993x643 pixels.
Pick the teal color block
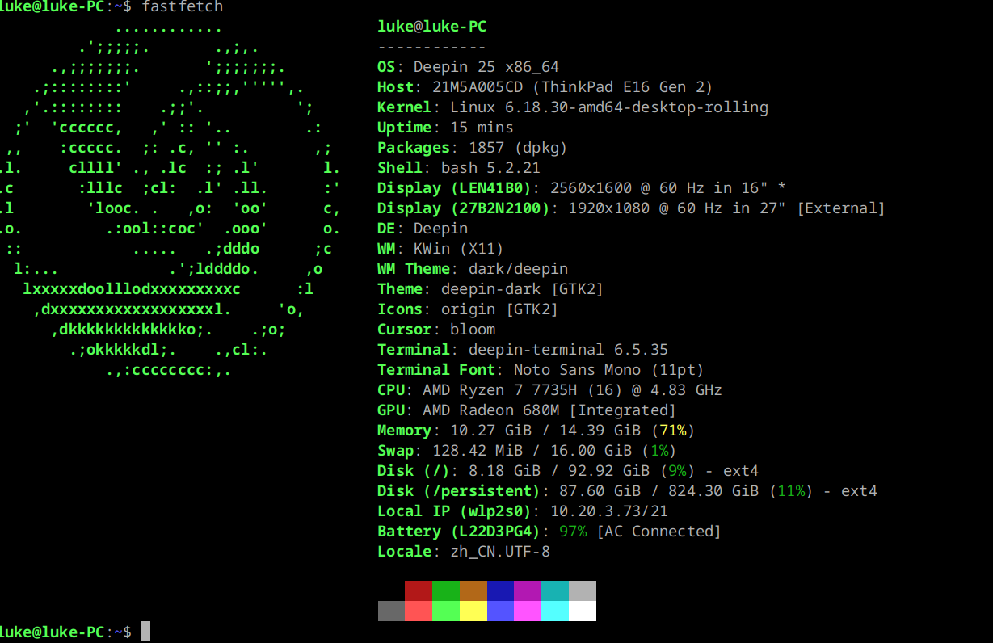click(555, 591)
